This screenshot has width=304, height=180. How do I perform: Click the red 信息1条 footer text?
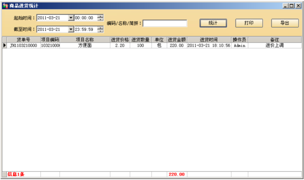16,174
